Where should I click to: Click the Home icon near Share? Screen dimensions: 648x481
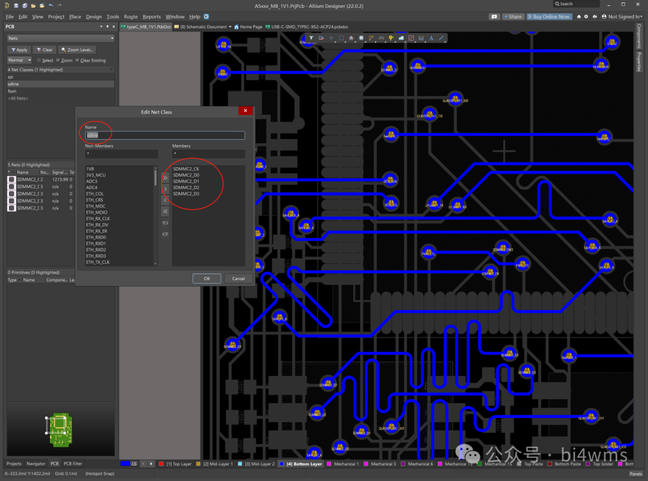578,17
